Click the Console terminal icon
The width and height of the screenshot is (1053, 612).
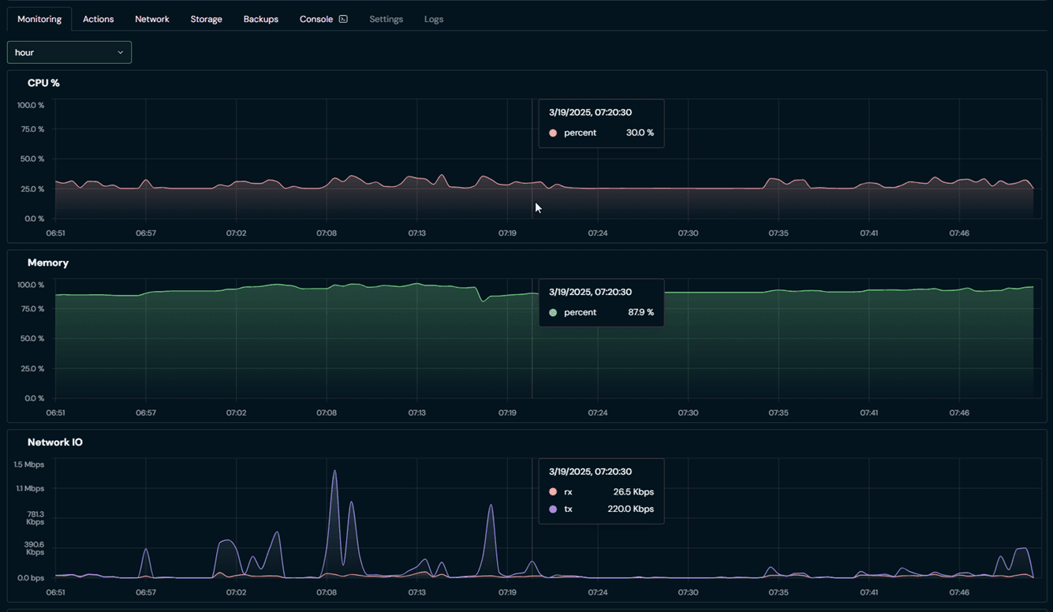pyautogui.click(x=343, y=19)
